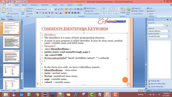Open Google Chrome from taskbar
The height and width of the screenshot is (97, 172).
(x=37, y=95)
